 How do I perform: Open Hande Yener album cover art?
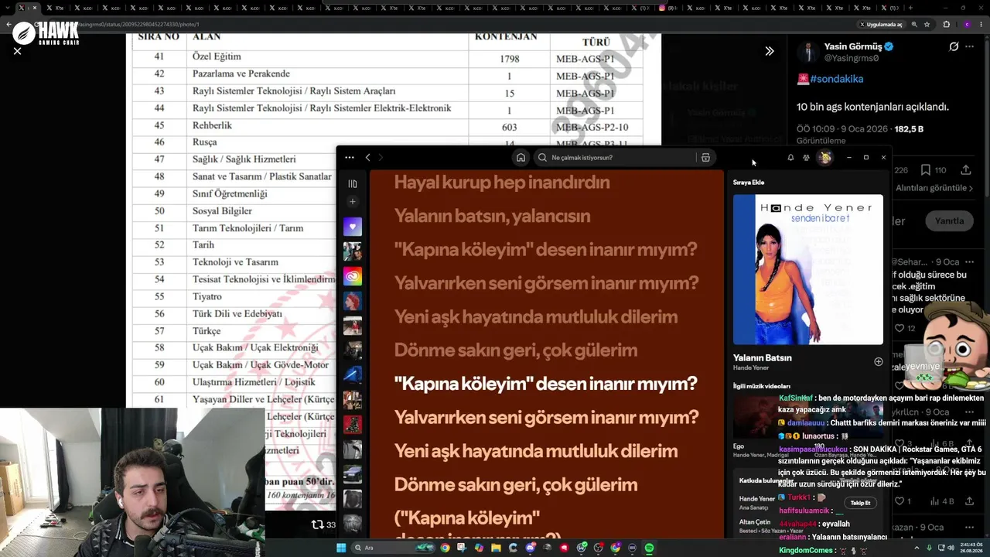807,269
